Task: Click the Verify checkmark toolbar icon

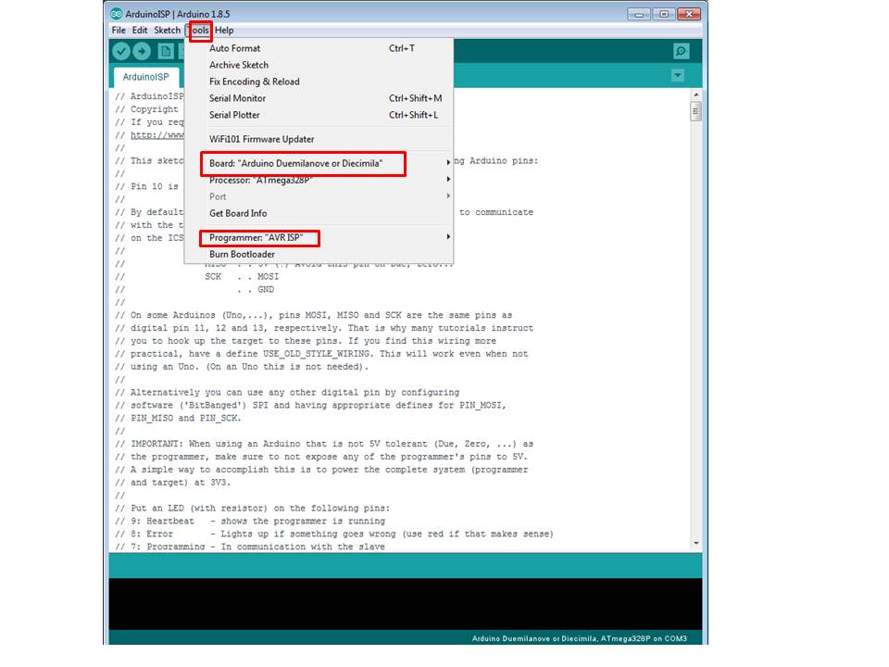Action: [120, 52]
